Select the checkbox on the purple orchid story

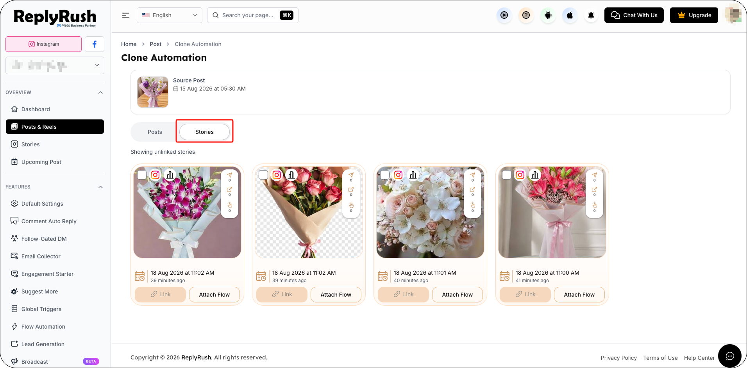[142, 175]
